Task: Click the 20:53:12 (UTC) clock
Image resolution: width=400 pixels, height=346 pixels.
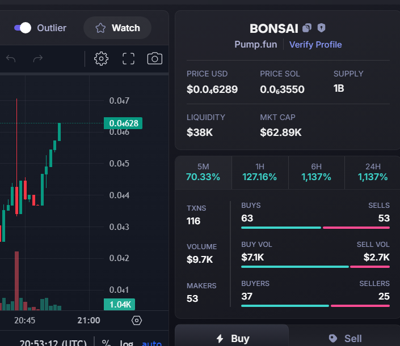Action: (x=53, y=343)
